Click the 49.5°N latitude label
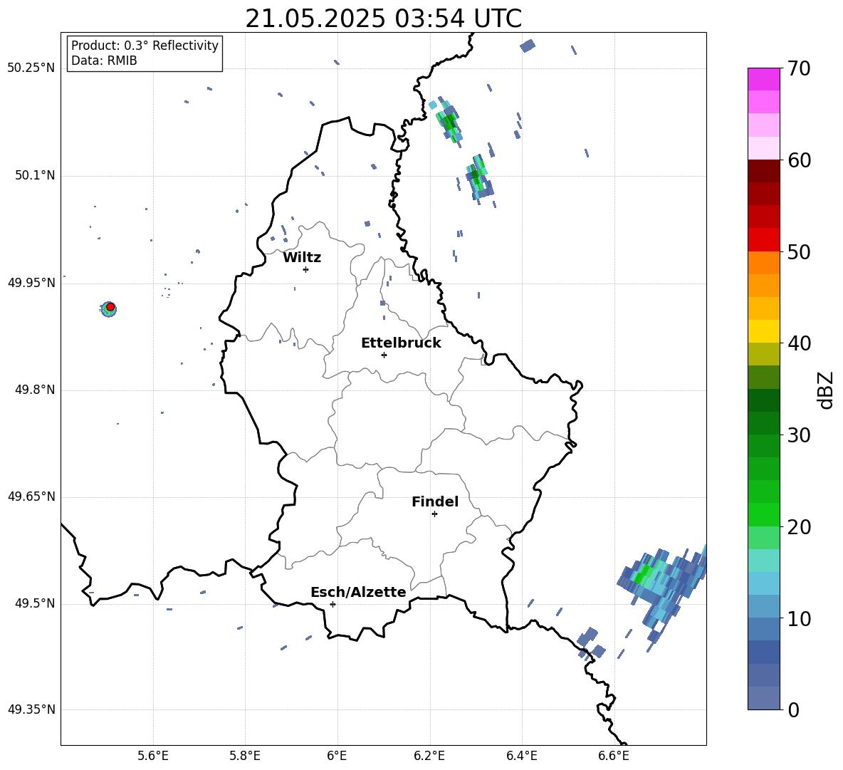The width and height of the screenshot is (843, 770). tap(35, 603)
